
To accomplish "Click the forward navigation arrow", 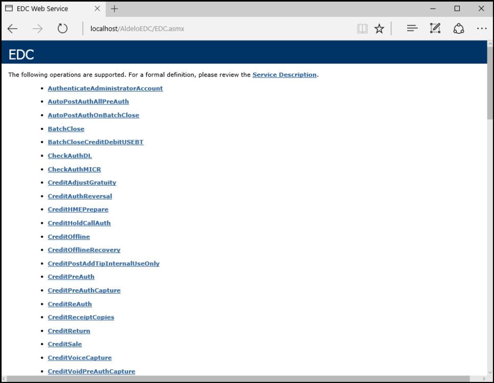I will point(37,29).
